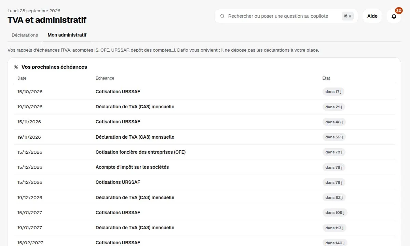This screenshot has height=246, width=410.
Task: Click Cotisations URSSAF due 15/02/2027
Action: pyautogui.click(x=118, y=243)
